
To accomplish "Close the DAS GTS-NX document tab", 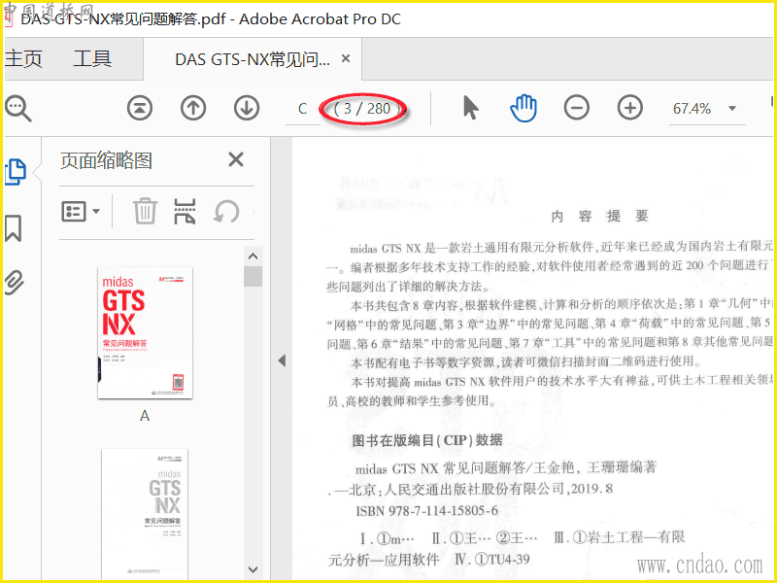I will [346, 59].
